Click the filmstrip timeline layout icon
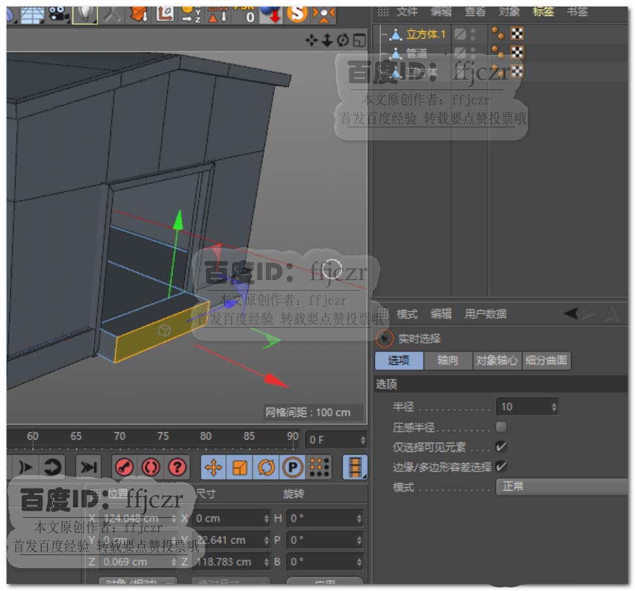 pos(355,468)
